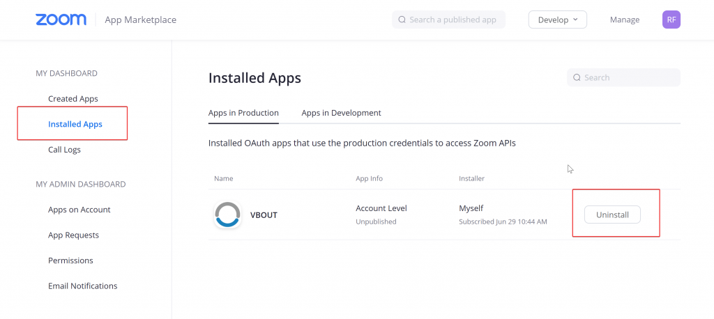
Task: Focus the Installed Apps search field
Action: click(623, 77)
